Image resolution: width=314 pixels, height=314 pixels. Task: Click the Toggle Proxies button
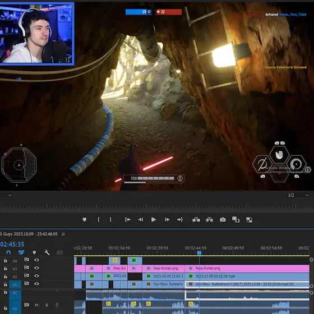pyautogui.click(x=249, y=220)
